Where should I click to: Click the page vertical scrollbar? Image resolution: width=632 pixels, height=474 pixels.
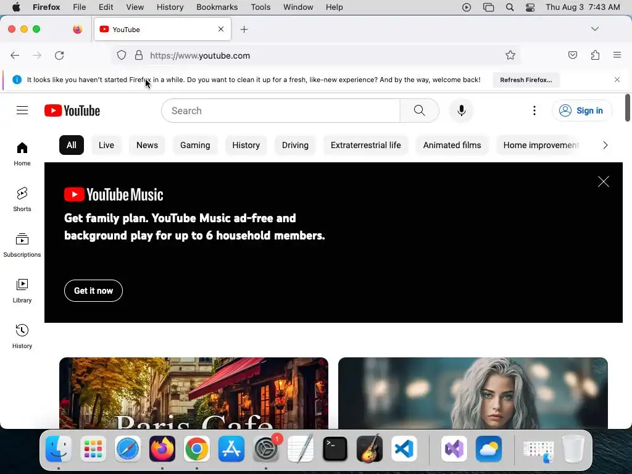click(x=627, y=107)
